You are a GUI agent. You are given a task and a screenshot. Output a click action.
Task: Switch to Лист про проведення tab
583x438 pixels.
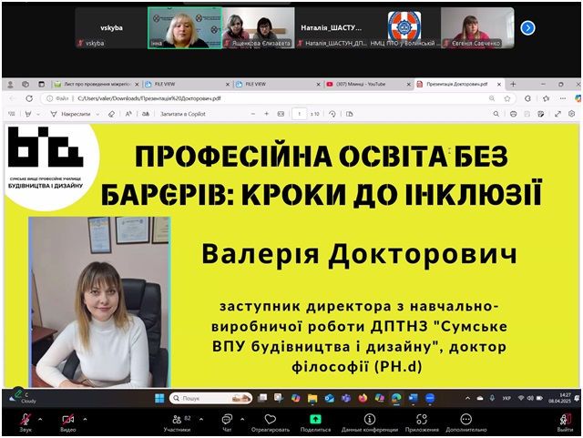(97, 85)
